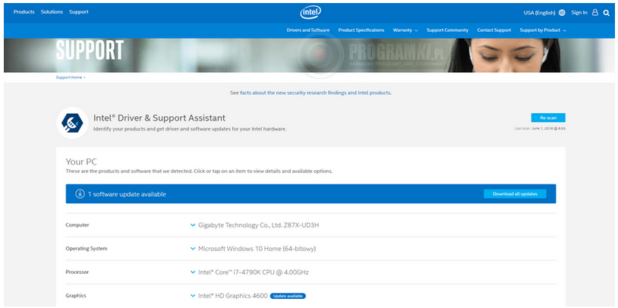The image size is (618, 308).
Task: Click Gigabyte Technology Co., Ltd. Z87X-UD3H text
Action: [259, 225]
